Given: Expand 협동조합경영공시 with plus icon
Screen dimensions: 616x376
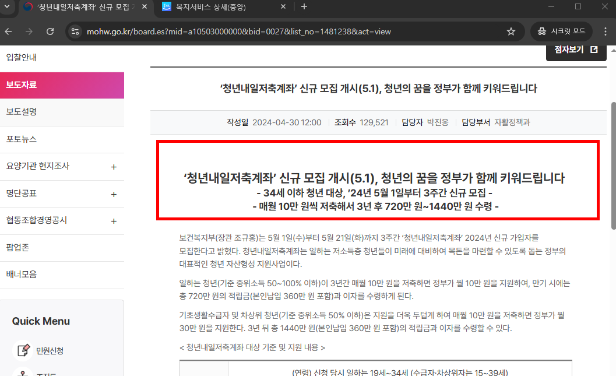Looking at the screenshot, I should coord(114,221).
